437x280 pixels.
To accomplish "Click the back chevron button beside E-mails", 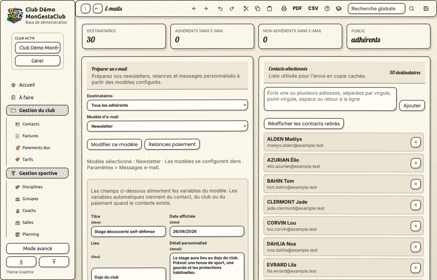I will (x=86, y=9).
